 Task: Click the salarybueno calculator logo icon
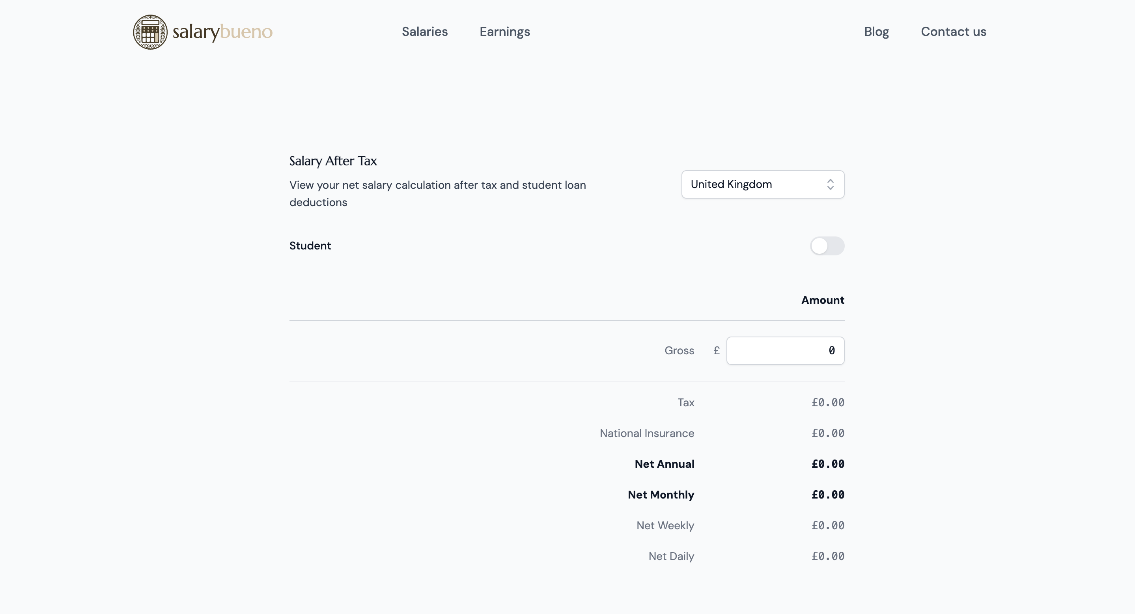point(150,32)
